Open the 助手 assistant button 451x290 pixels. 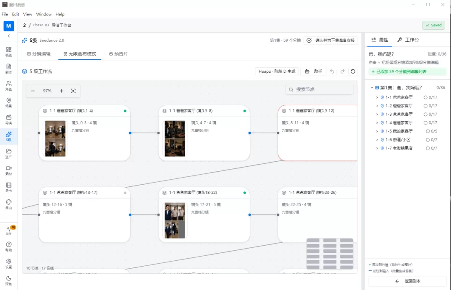click(313, 71)
